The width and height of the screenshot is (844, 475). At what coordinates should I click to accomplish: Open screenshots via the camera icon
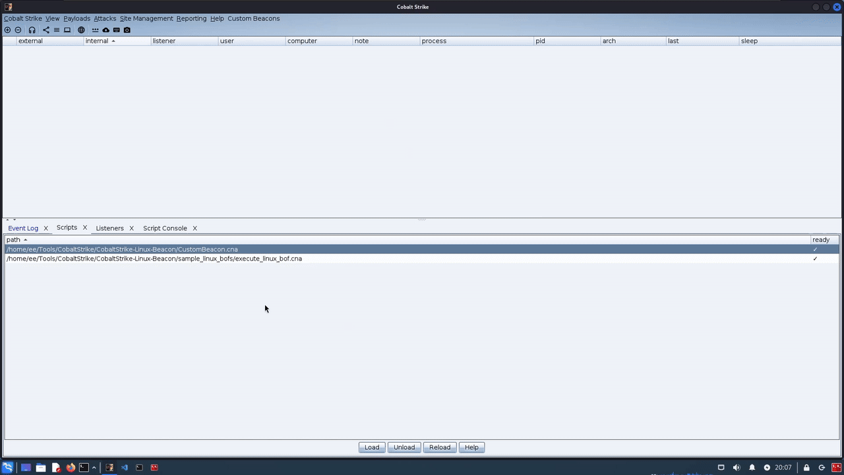pos(127,30)
